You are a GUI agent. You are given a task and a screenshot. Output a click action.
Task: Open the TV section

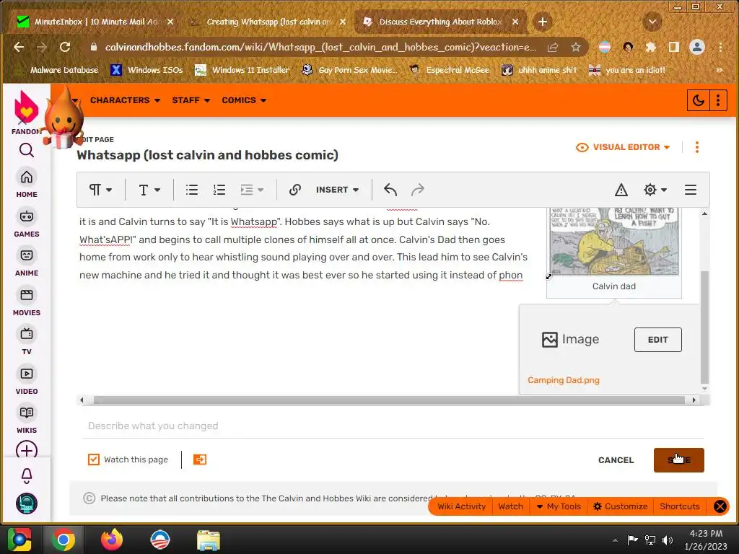[x=27, y=340]
